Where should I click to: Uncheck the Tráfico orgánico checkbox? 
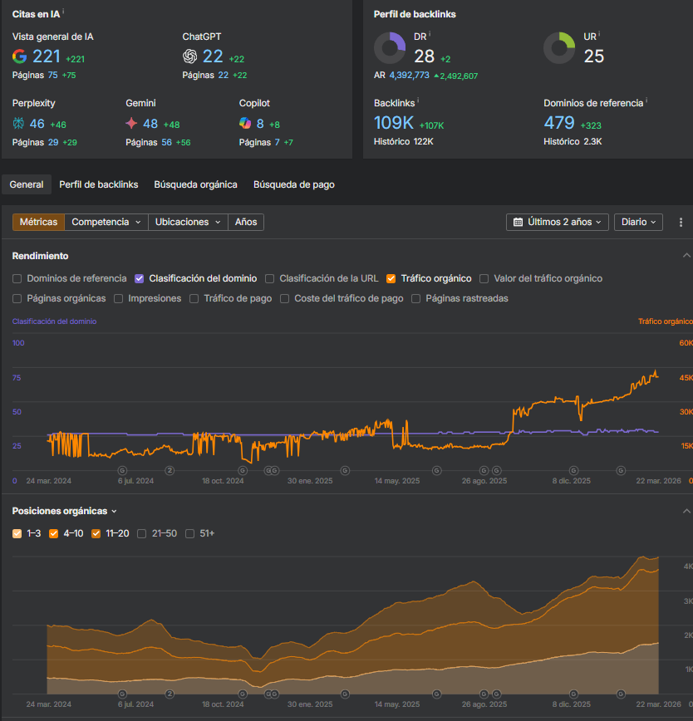point(391,279)
